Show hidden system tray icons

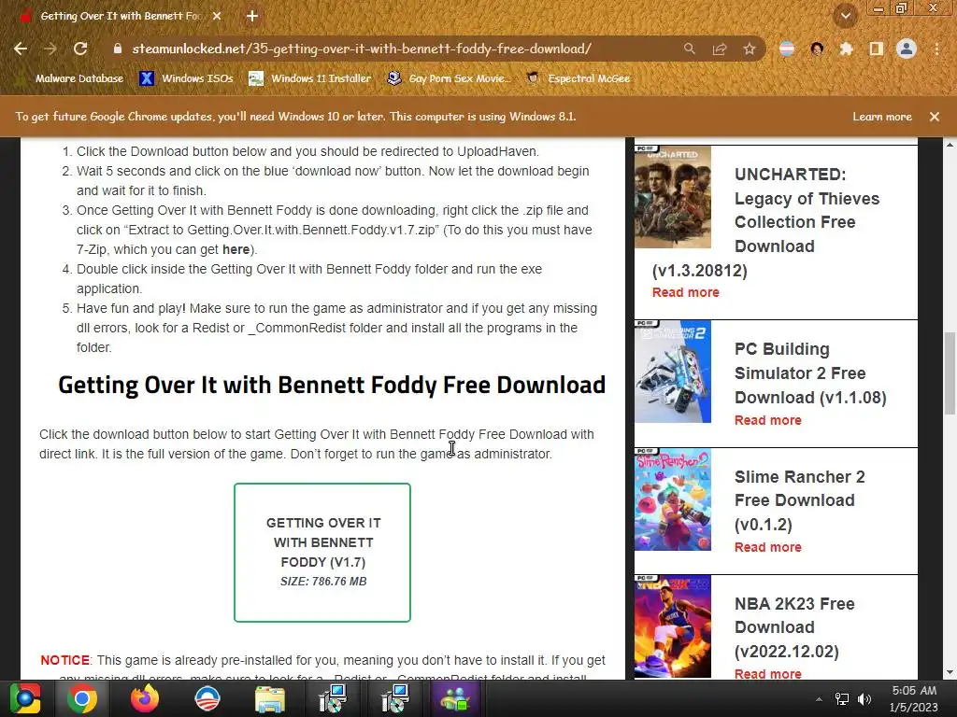(x=819, y=699)
